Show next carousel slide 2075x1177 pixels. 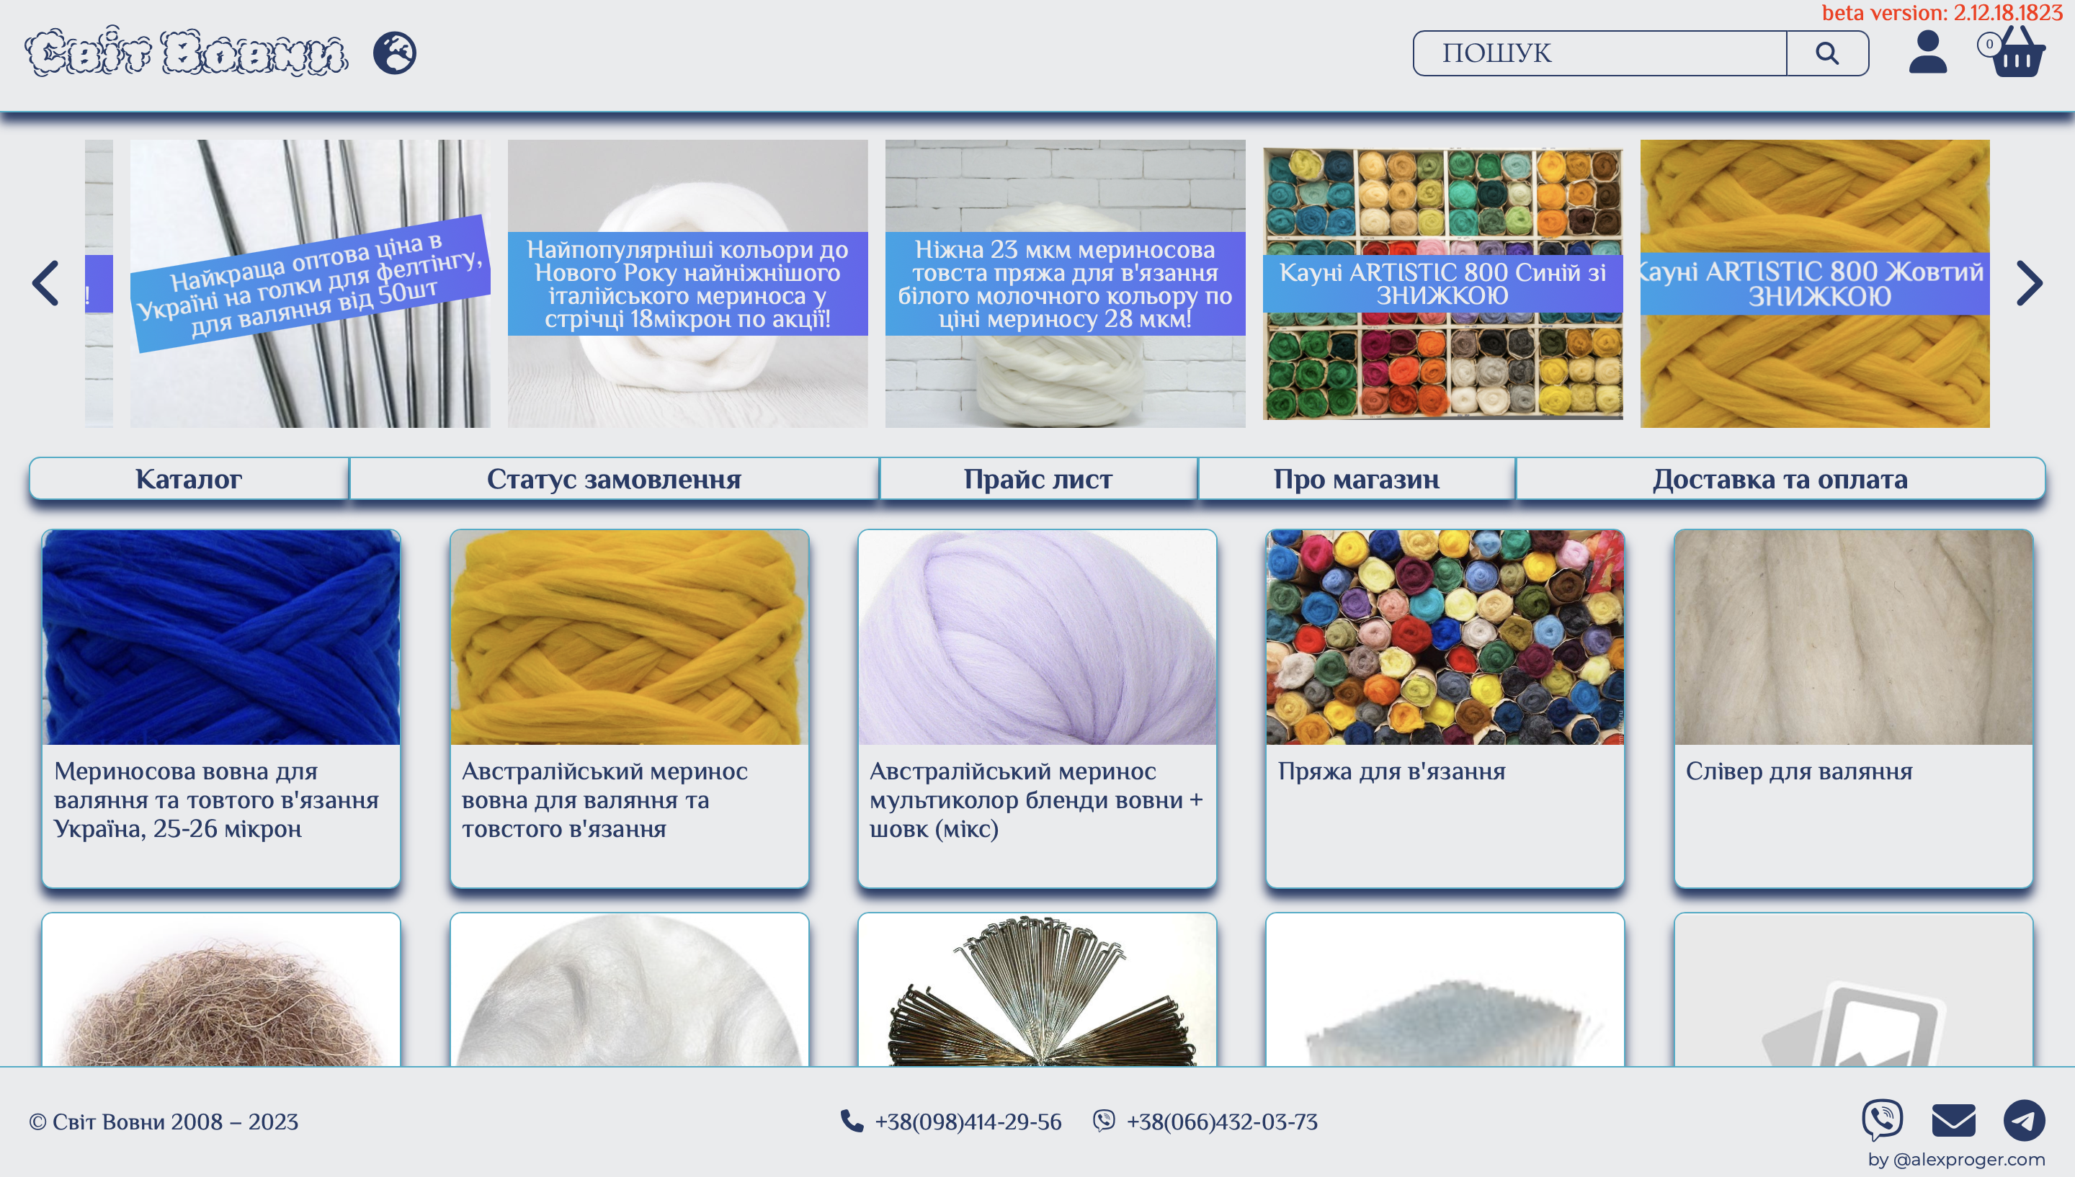tap(2029, 283)
